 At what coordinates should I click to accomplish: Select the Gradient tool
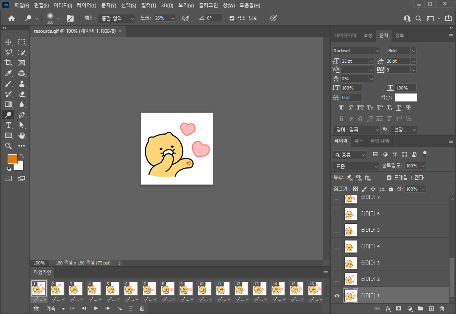[x=8, y=104]
